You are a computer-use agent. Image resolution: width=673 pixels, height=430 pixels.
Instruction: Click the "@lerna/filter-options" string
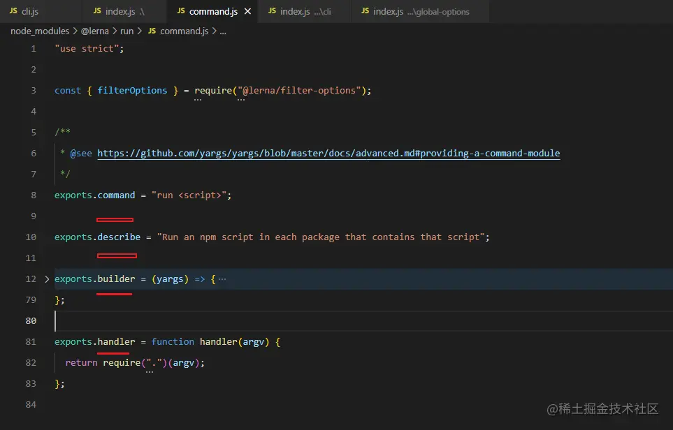click(299, 91)
